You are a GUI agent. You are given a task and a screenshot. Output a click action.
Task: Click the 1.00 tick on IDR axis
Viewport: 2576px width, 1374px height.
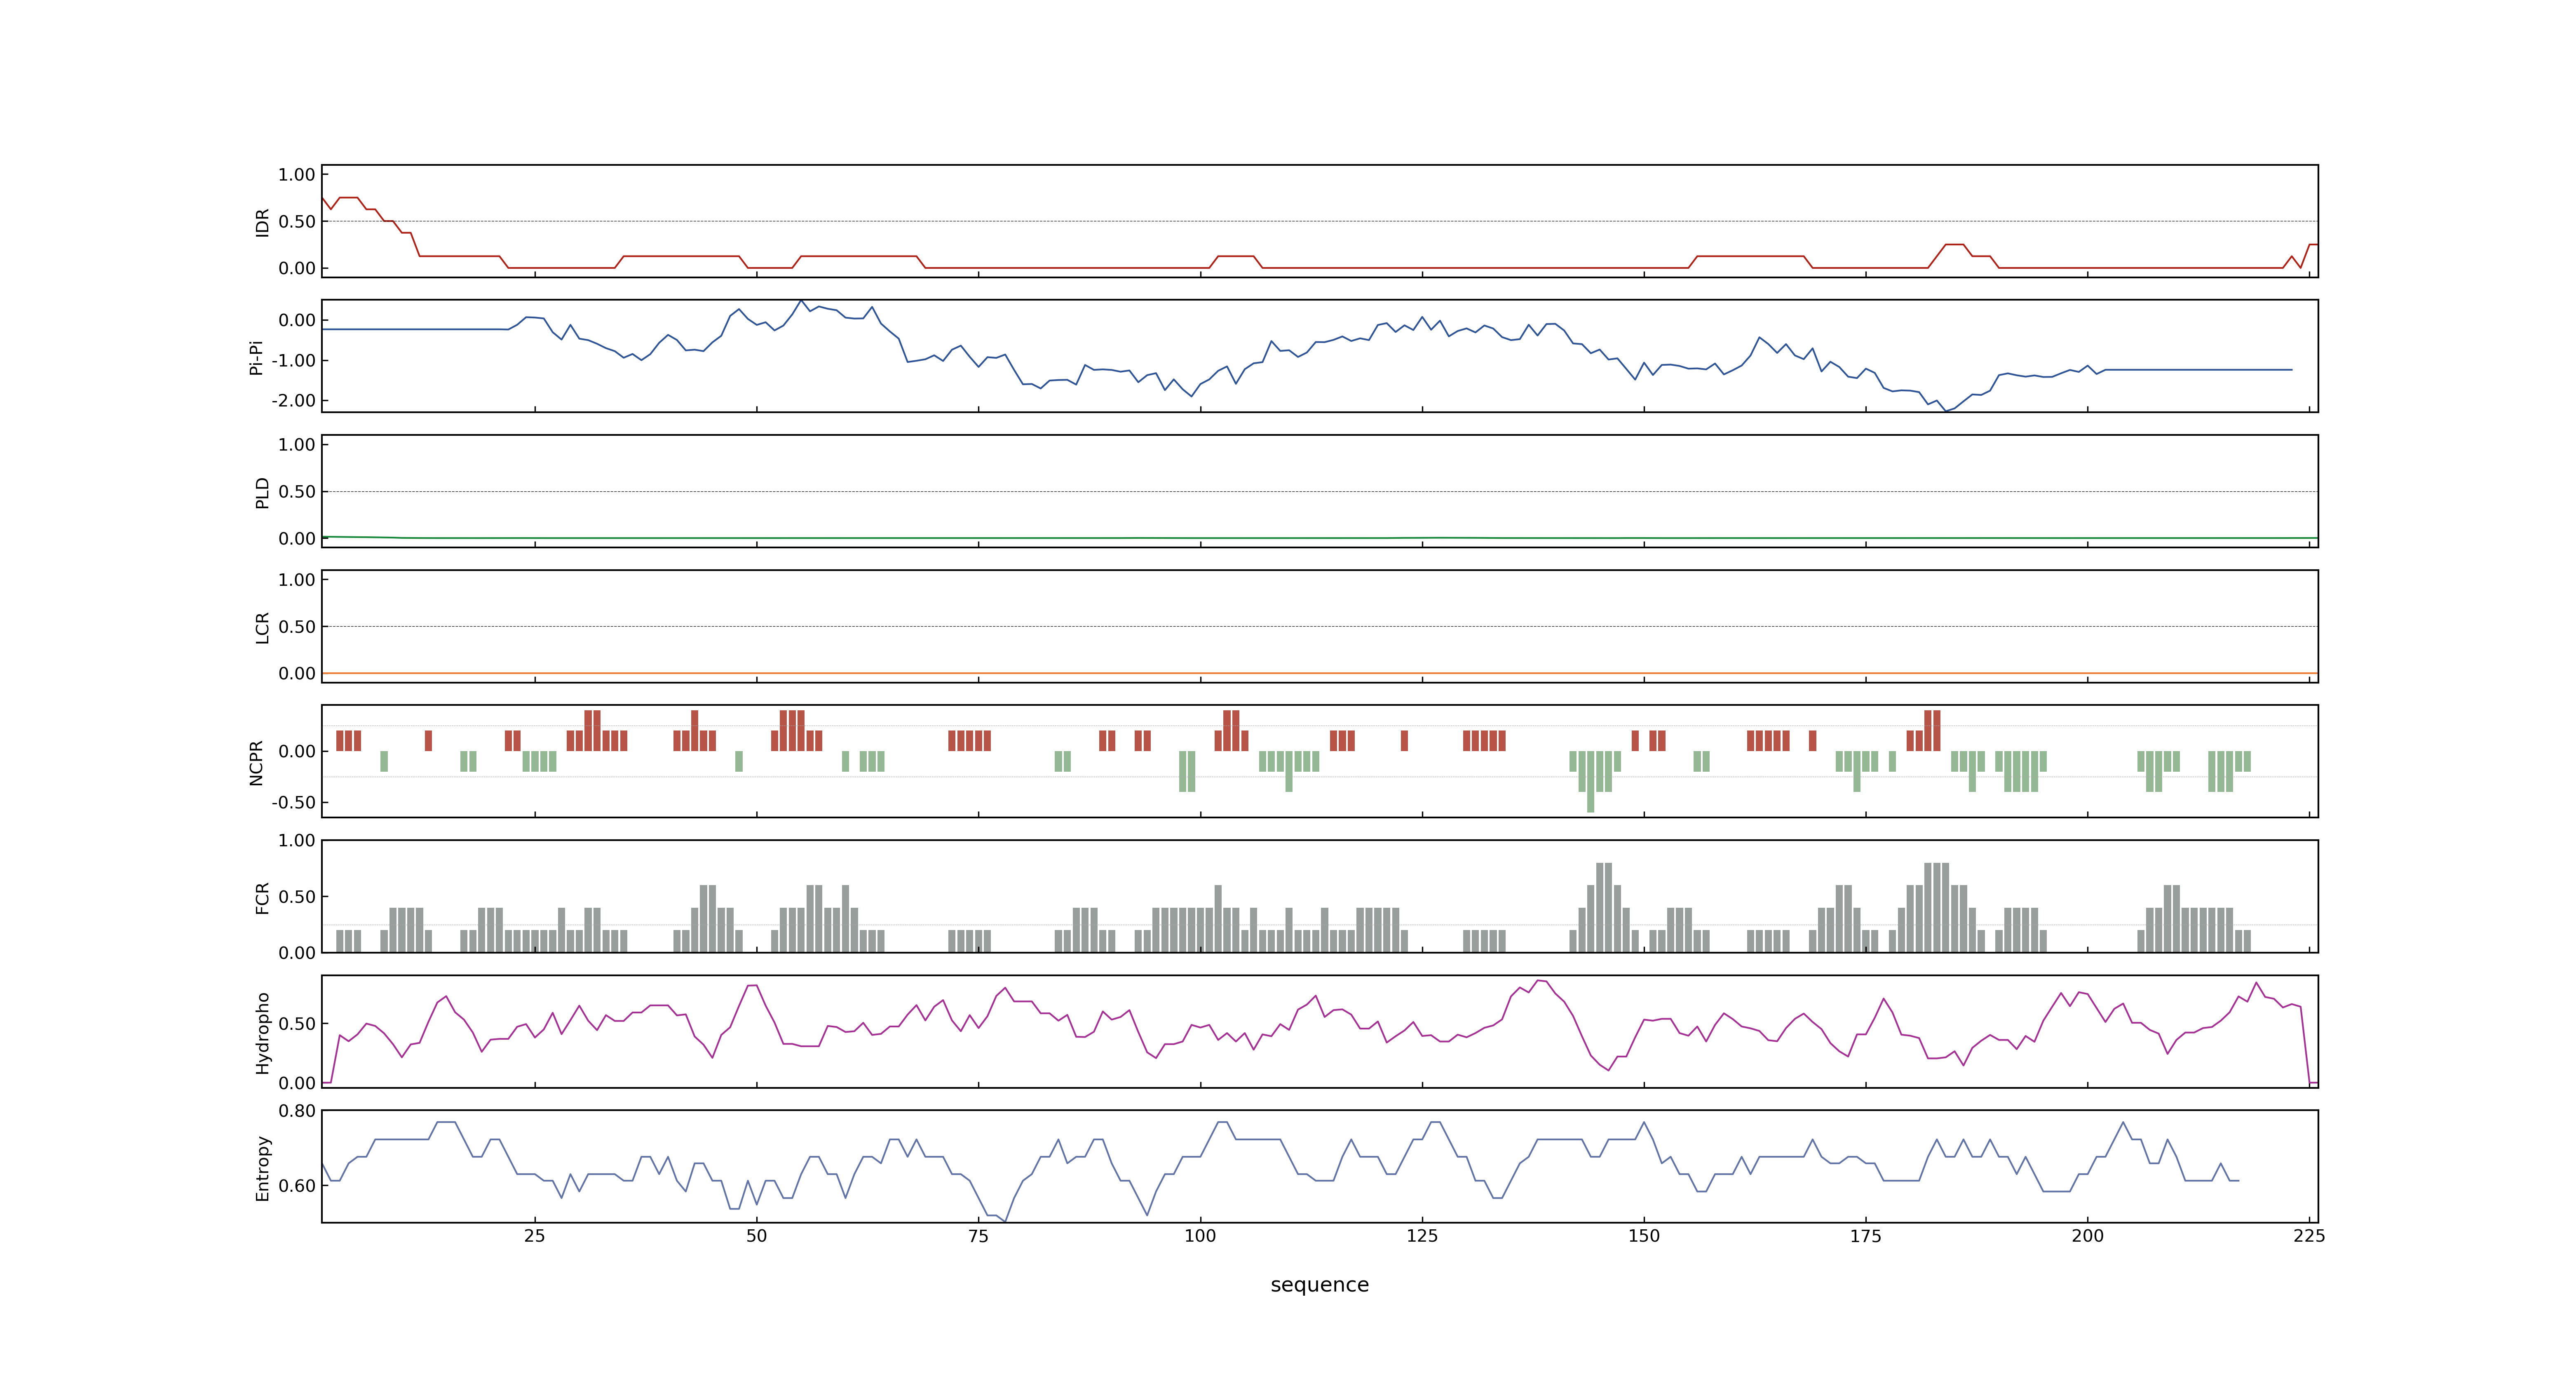tap(297, 175)
